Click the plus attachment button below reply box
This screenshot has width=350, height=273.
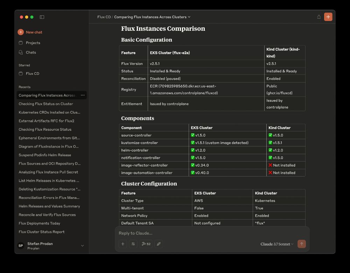[x=123, y=244]
